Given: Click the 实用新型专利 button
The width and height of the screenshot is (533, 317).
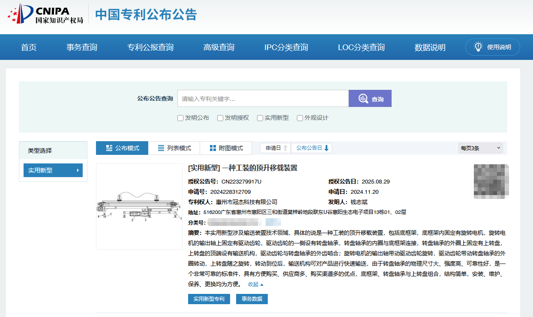Looking at the screenshot, I should pos(209,299).
